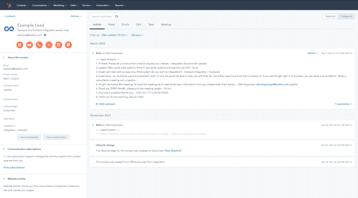The width and height of the screenshot is (358, 198).
Task: Open Actions dropdown on March 2022 note
Action: pyautogui.click(x=313, y=53)
